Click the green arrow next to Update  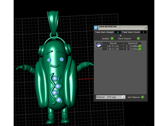(x=112, y=38)
